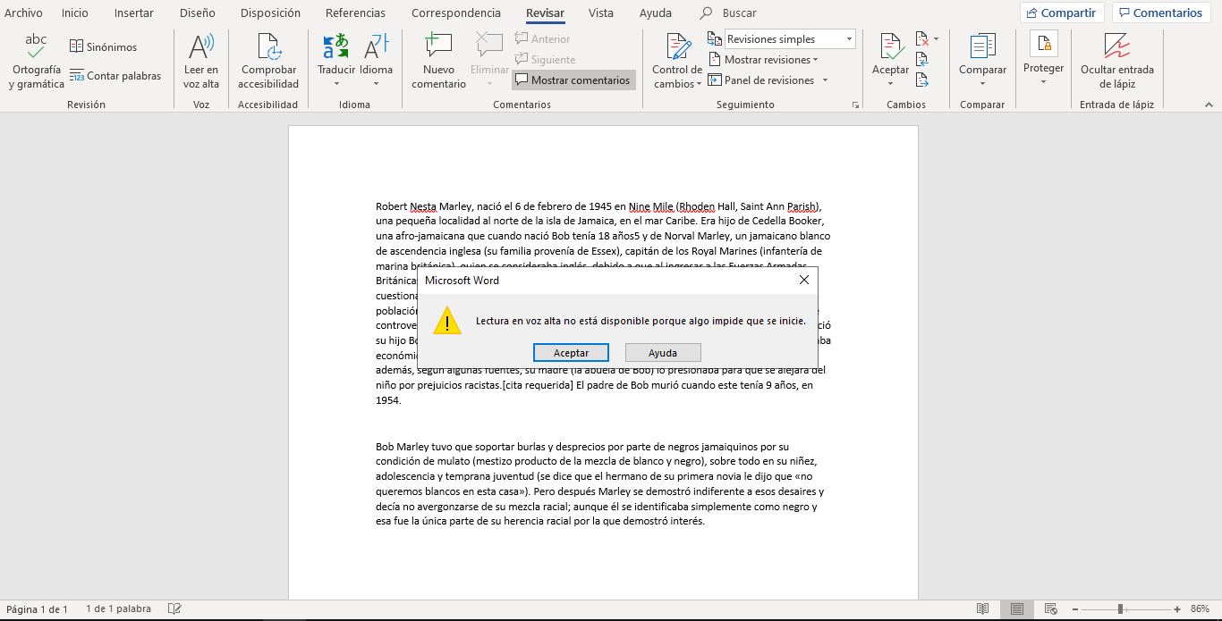Click '1 de 1 palabra' word count
Image resolution: width=1222 pixels, height=621 pixels.
118,608
